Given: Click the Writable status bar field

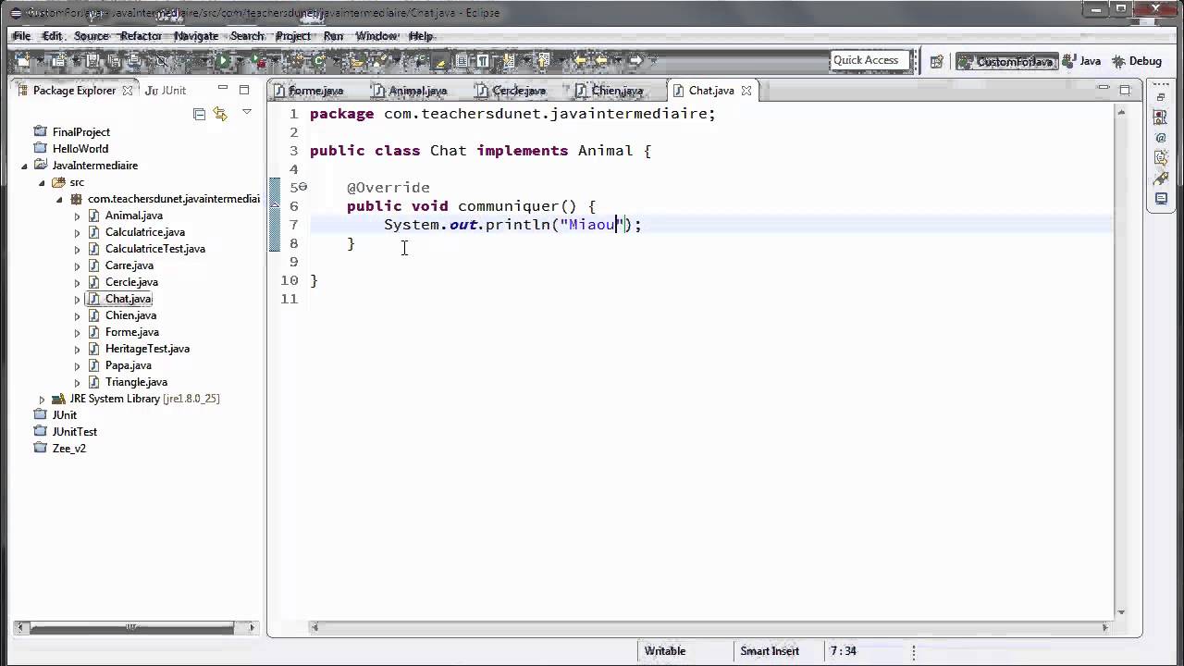Looking at the screenshot, I should tap(665, 651).
